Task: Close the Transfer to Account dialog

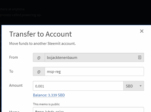Action: coord(142,31)
